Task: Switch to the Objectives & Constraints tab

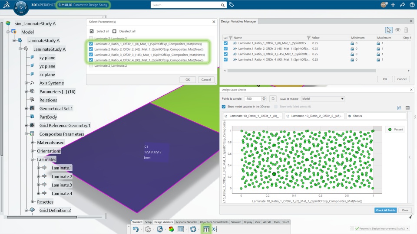Action: 214,222
